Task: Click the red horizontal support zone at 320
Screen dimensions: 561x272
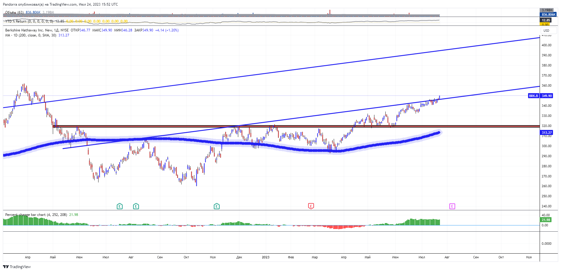Action: click(297, 126)
